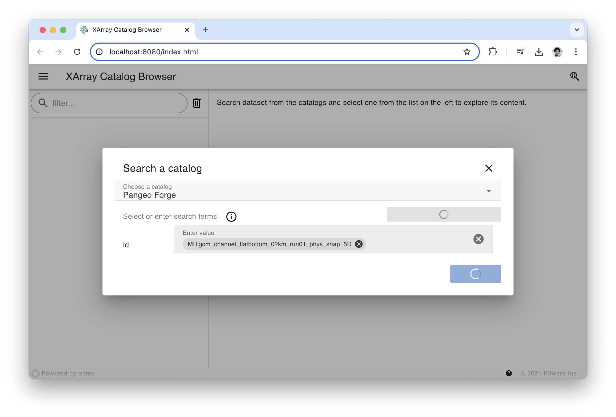Expand the tab search chevron
Image resolution: width=616 pixels, height=417 pixels.
(x=576, y=30)
